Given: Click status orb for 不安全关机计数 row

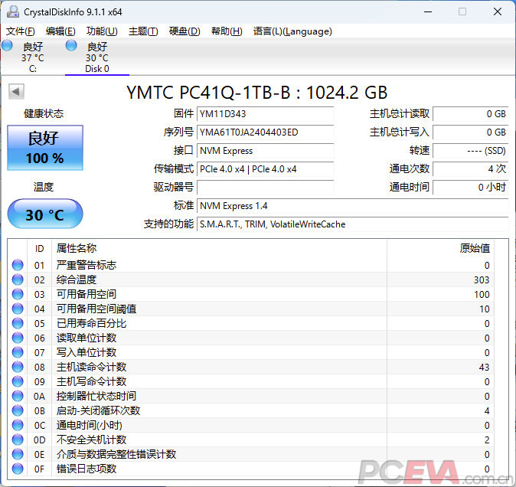Looking at the screenshot, I should (18, 440).
